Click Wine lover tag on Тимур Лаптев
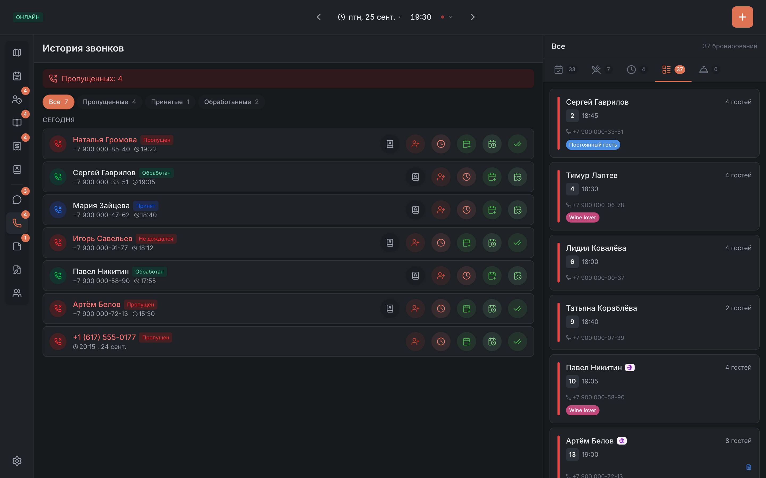 pos(582,217)
